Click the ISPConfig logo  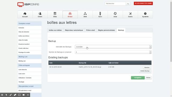28,4
